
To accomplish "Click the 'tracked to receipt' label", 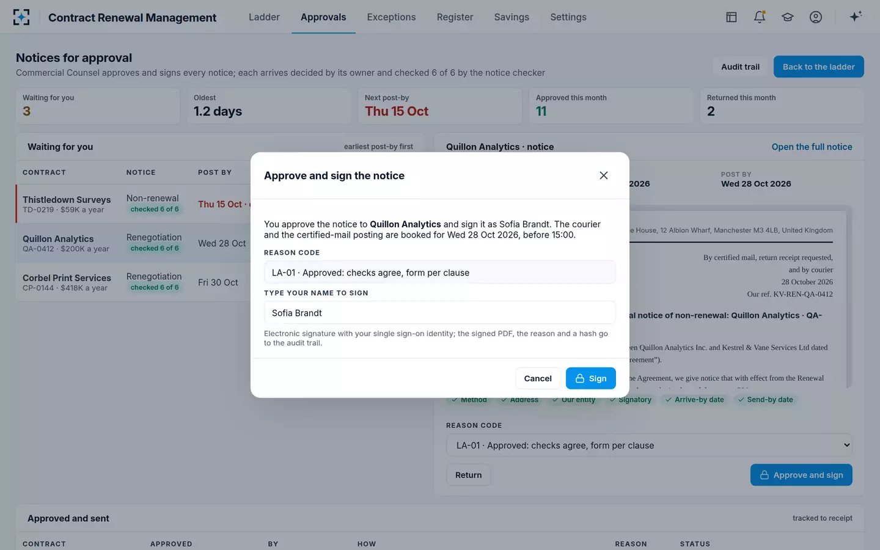I will tap(823, 518).
